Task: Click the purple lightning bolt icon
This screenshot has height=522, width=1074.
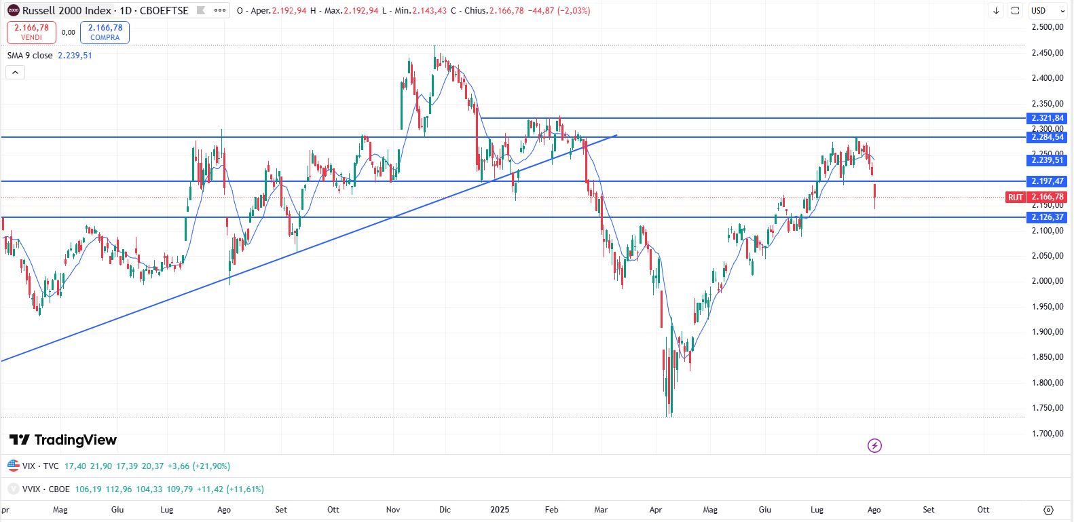Action: pos(874,445)
